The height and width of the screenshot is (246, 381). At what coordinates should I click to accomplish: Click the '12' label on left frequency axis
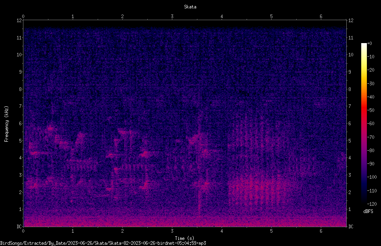click(19, 21)
